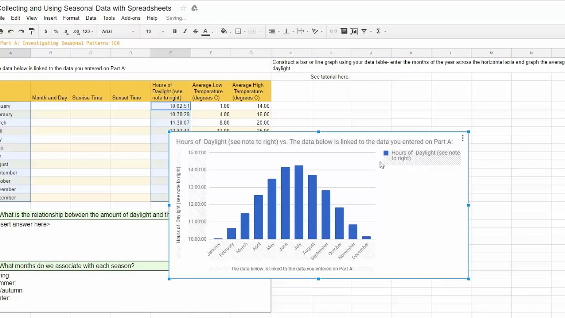
Task: Click the insert chart icon
Action: [354, 31]
